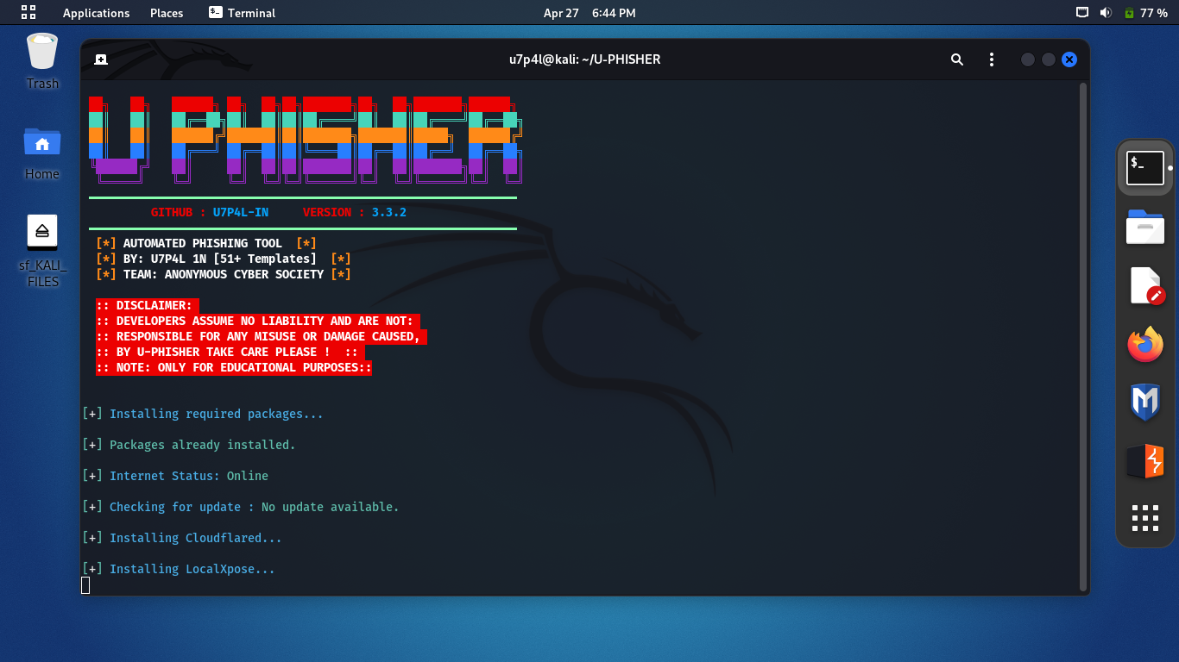The image size is (1179, 662).
Task: Click 'Installing Cloudflared...' line
Action: tap(182, 538)
